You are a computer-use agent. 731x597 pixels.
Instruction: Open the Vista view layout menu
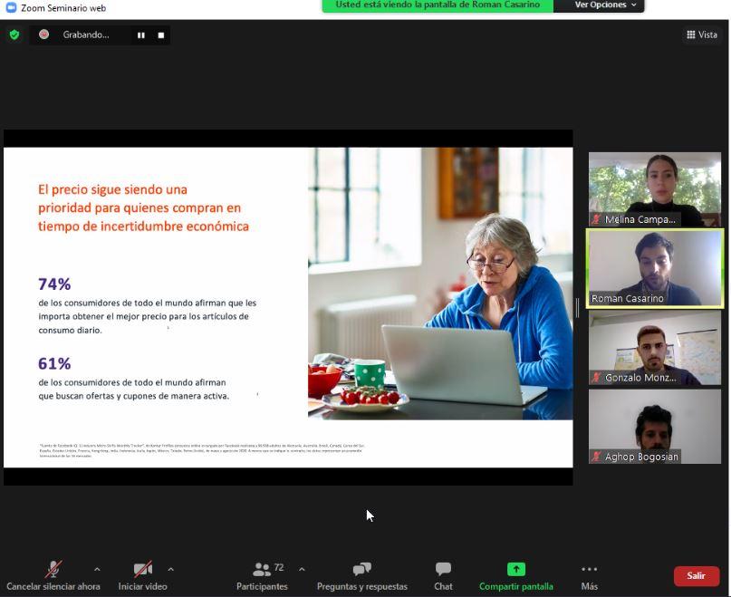click(702, 34)
